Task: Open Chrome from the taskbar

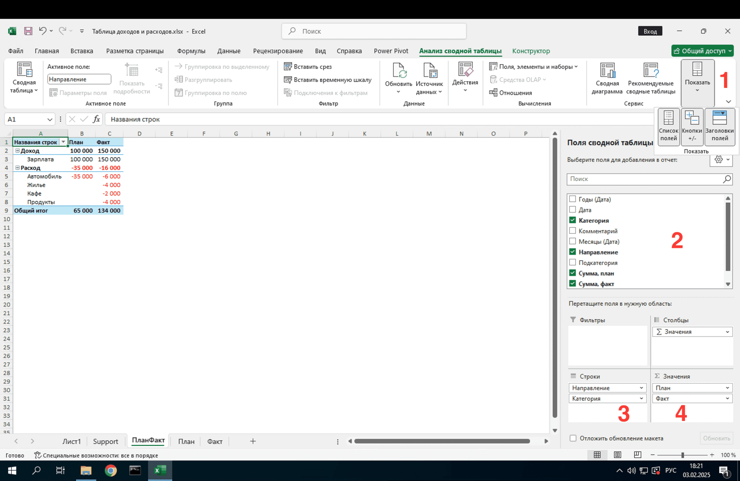Action: coord(110,471)
